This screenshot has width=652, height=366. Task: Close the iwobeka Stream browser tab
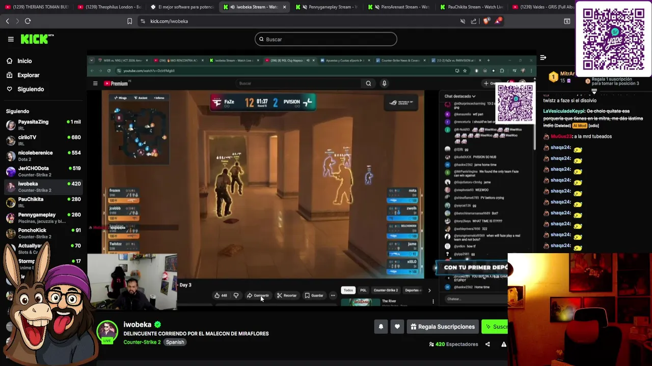click(284, 7)
